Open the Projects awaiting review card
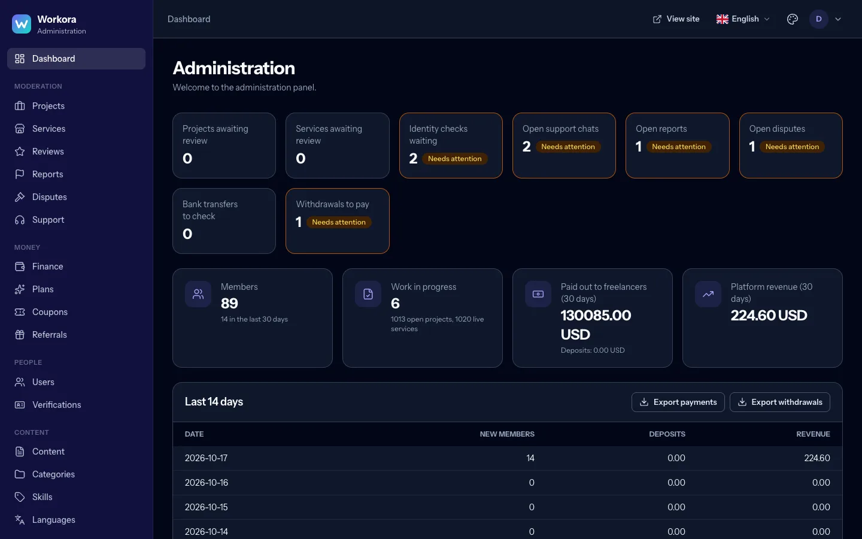Image resolution: width=862 pixels, height=539 pixels. (x=224, y=146)
